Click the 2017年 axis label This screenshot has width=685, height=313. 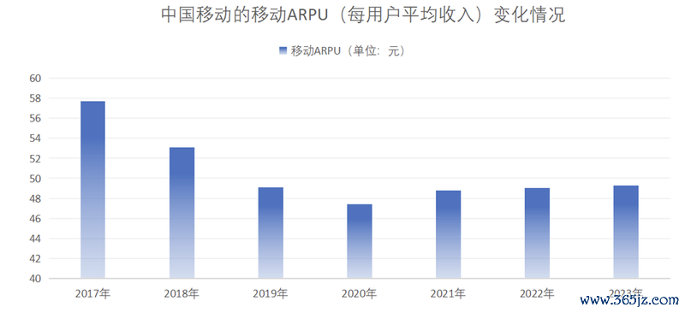(92, 293)
